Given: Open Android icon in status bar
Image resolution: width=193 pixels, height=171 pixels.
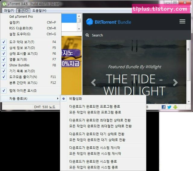Looking at the screenshot, I should point(176,107).
